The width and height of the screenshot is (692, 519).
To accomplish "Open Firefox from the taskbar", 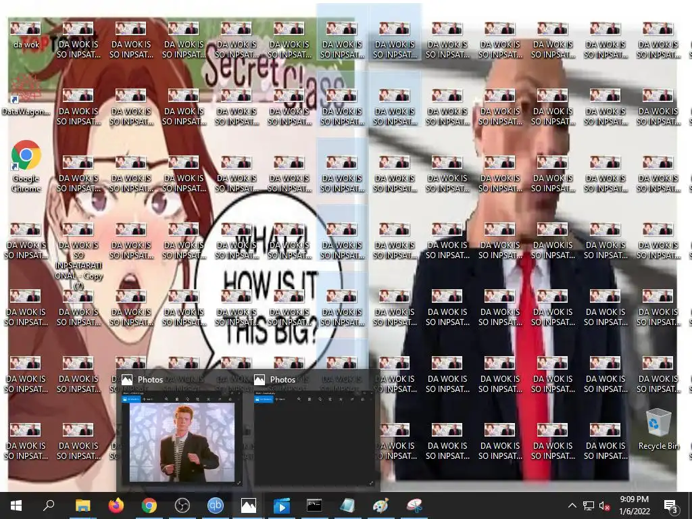I will click(x=116, y=505).
